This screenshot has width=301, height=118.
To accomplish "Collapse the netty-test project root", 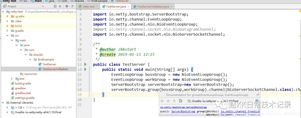I will (x=3, y=11).
